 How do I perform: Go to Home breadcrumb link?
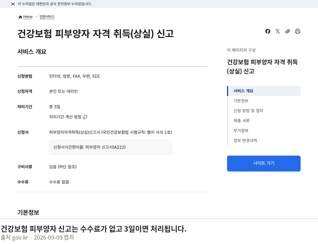28,16
